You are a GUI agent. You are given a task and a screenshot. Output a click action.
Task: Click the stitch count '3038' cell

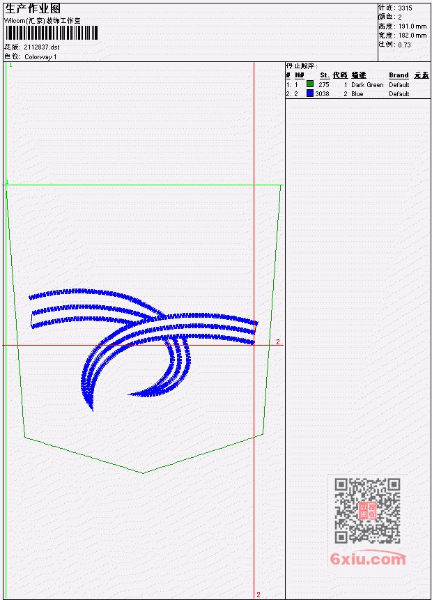point(322,94)
